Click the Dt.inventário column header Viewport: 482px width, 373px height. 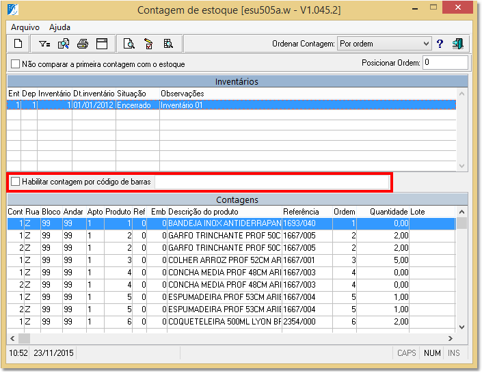pos(94,94)
